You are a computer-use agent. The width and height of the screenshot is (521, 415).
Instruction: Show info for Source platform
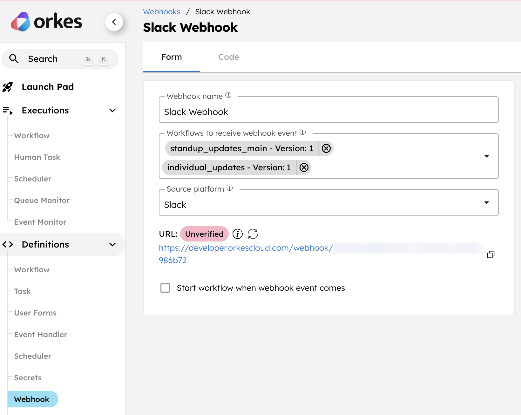pyautogui.click(x=230, y=188)
